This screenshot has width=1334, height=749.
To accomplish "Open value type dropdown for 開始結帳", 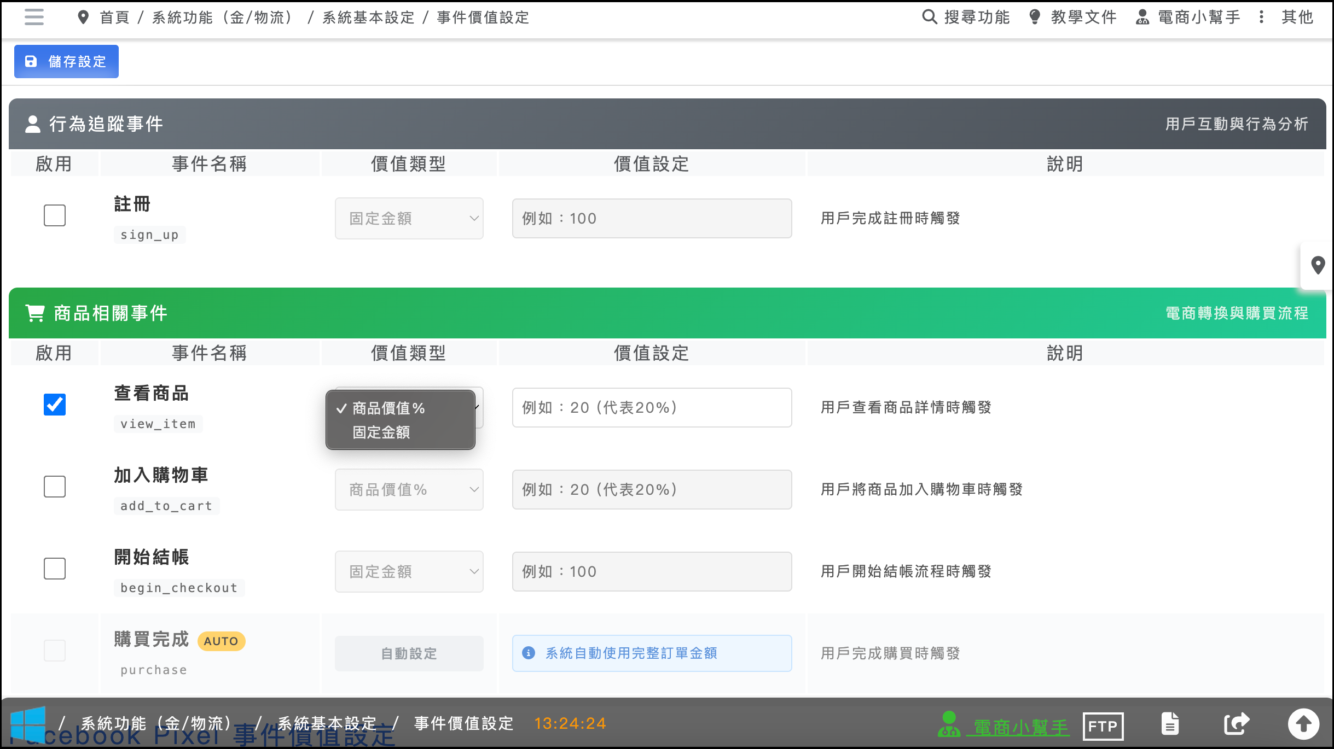I will tap(409, 571).
